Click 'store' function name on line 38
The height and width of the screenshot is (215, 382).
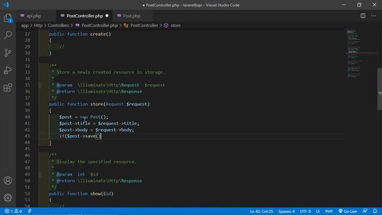(x=97, y=104)
